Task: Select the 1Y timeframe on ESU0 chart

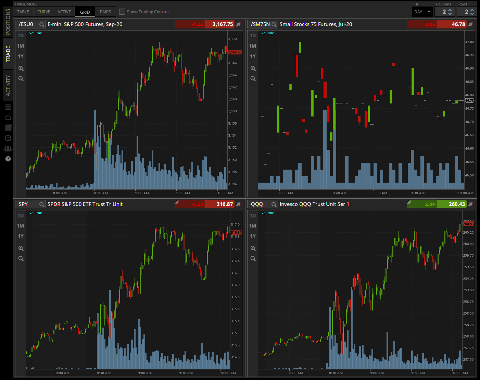Action: [x=20, y=56]
